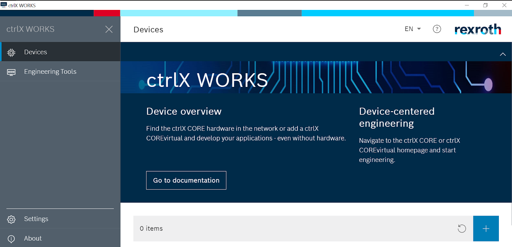Click the Go to documentation button
This screenshot has width=512, height=247.
coord(186,180)
